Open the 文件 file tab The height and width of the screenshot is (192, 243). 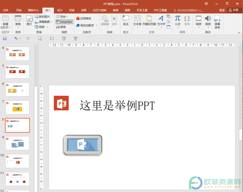tap(6, 10)
